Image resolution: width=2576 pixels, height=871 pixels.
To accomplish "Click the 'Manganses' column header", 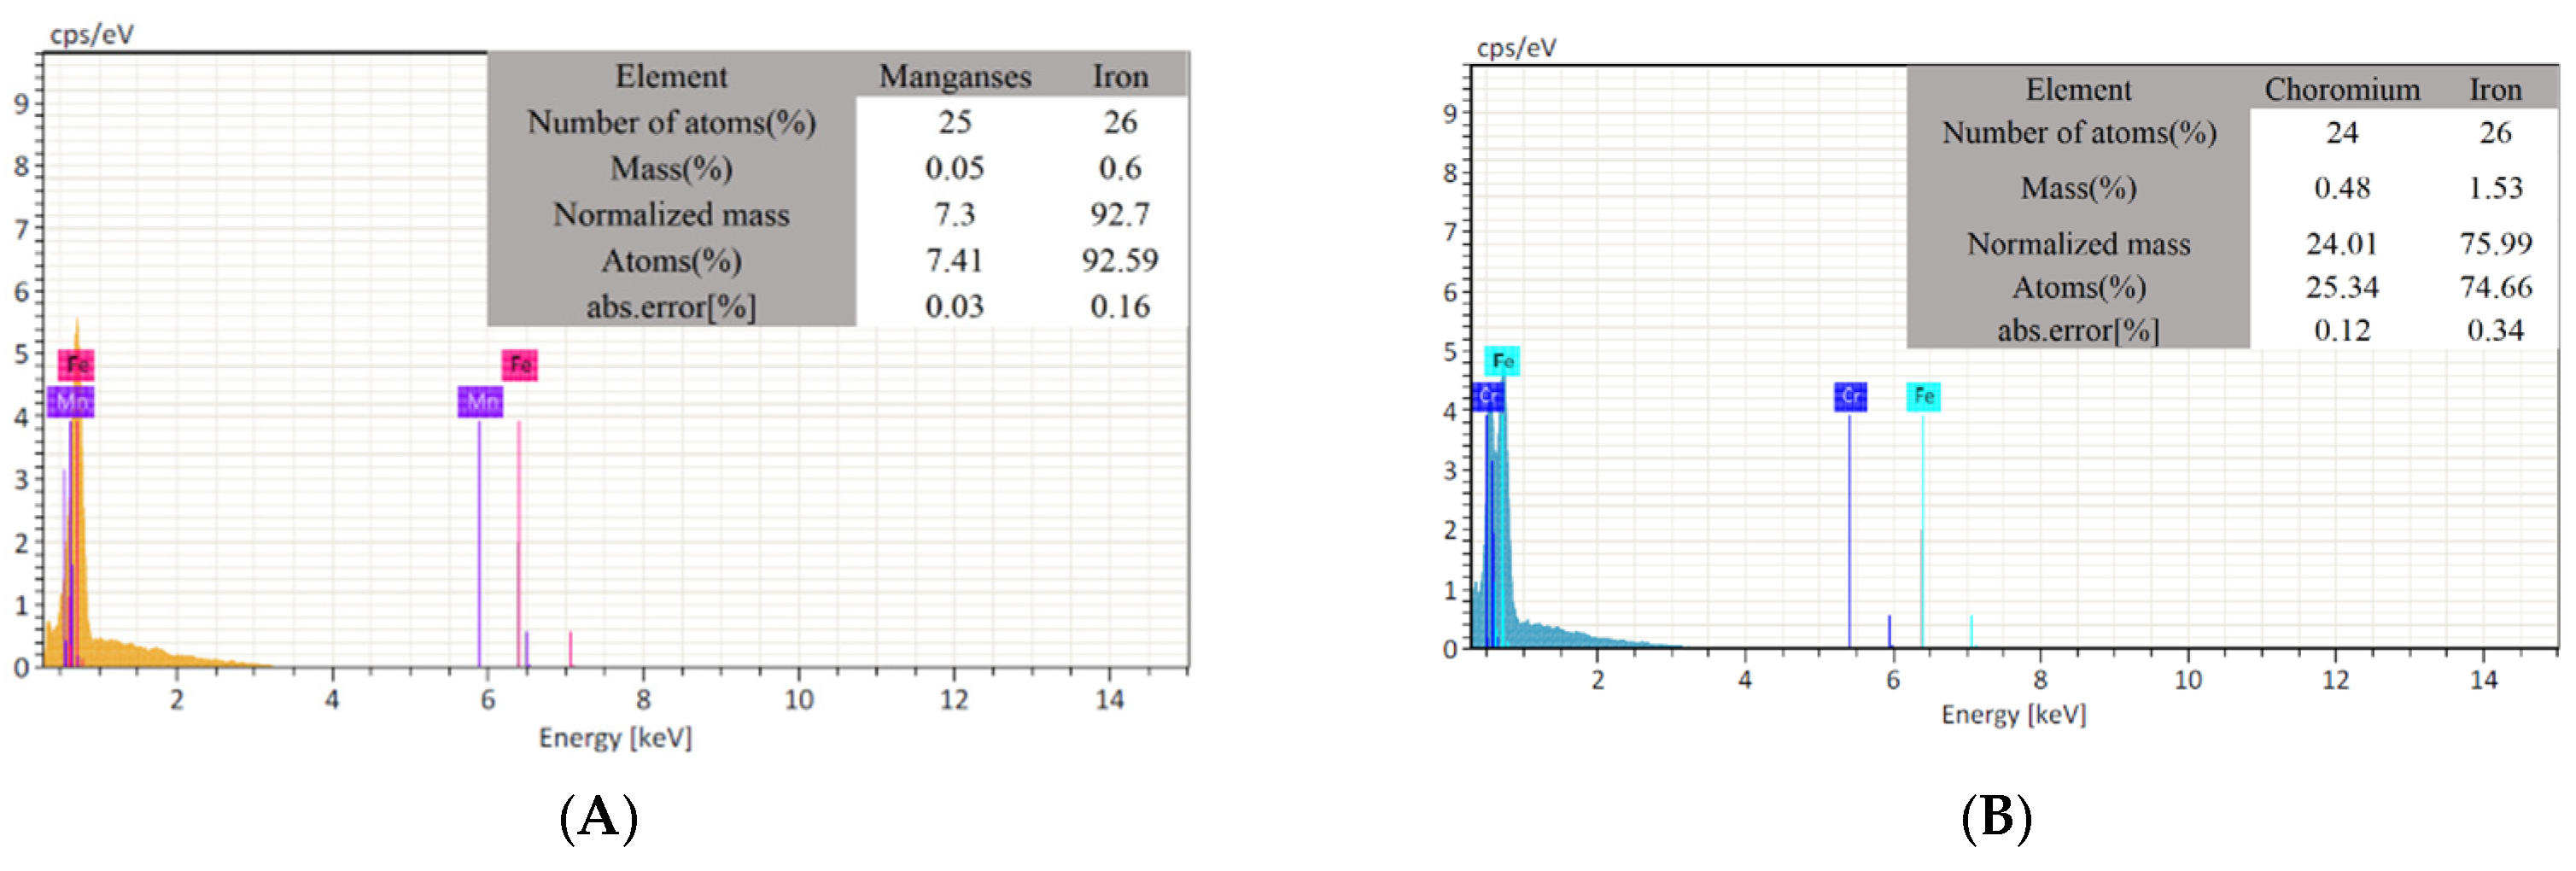I will tap(955, 77).
